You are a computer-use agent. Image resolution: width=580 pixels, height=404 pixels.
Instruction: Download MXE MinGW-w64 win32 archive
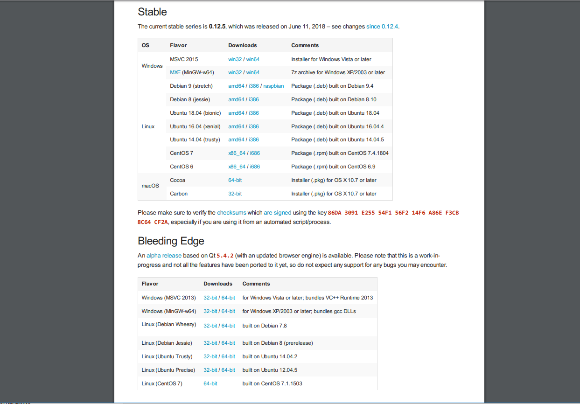(235, 72)
